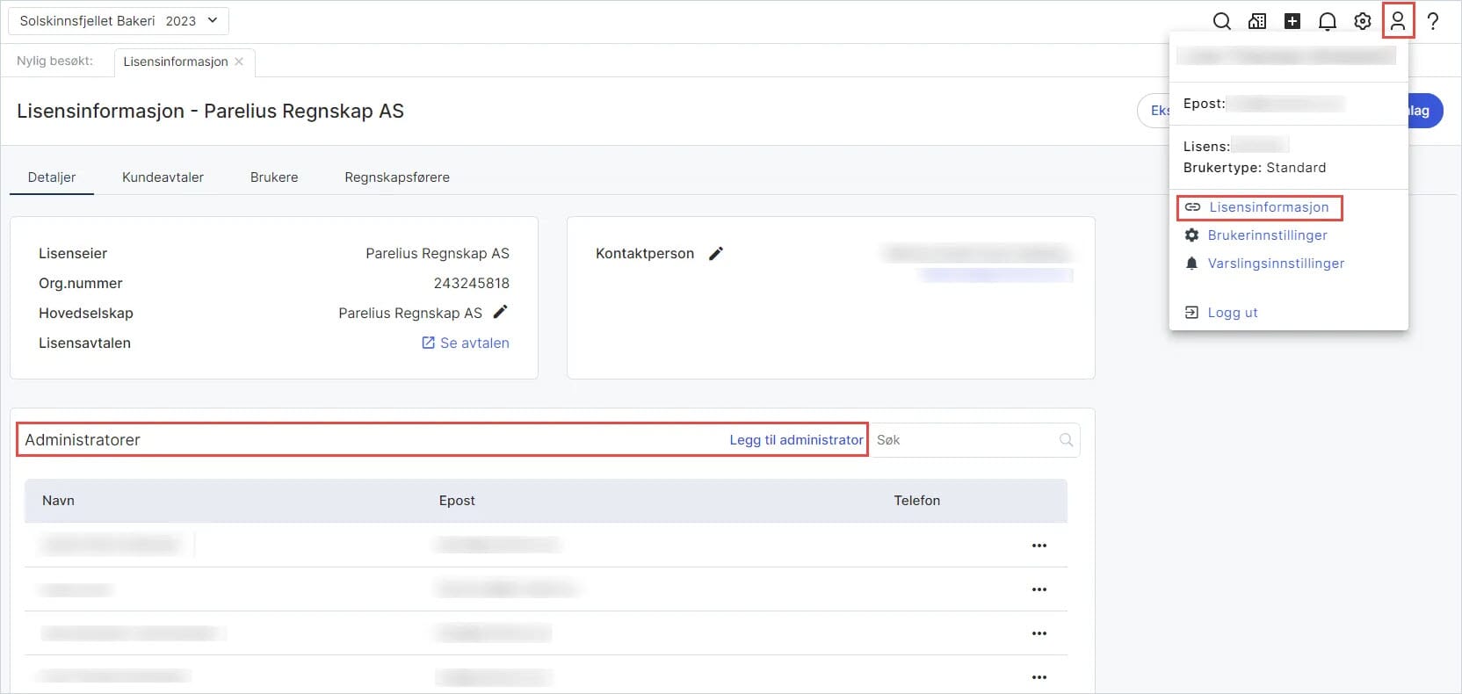Open the options menu for the first administrator row

tap(1039, 546)
